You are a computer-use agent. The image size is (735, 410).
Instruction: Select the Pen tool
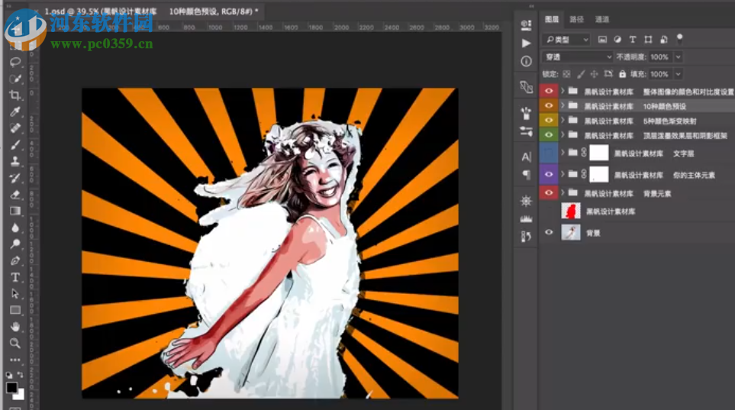coord(15,260)
